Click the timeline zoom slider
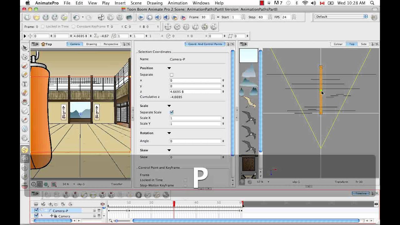 (116, 221)
